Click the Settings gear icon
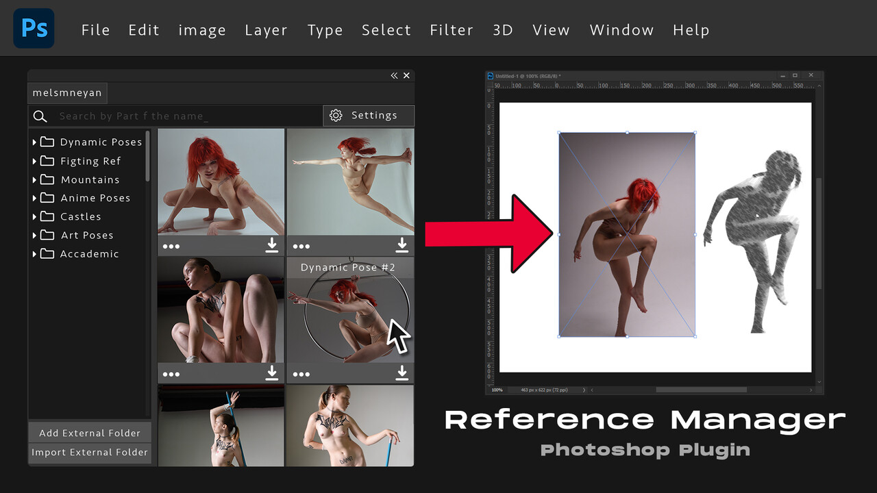 (336, 115)
